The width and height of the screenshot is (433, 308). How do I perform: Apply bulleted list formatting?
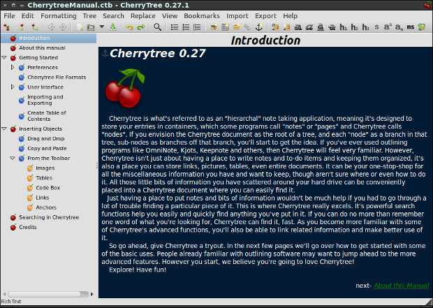click(175, 27)
